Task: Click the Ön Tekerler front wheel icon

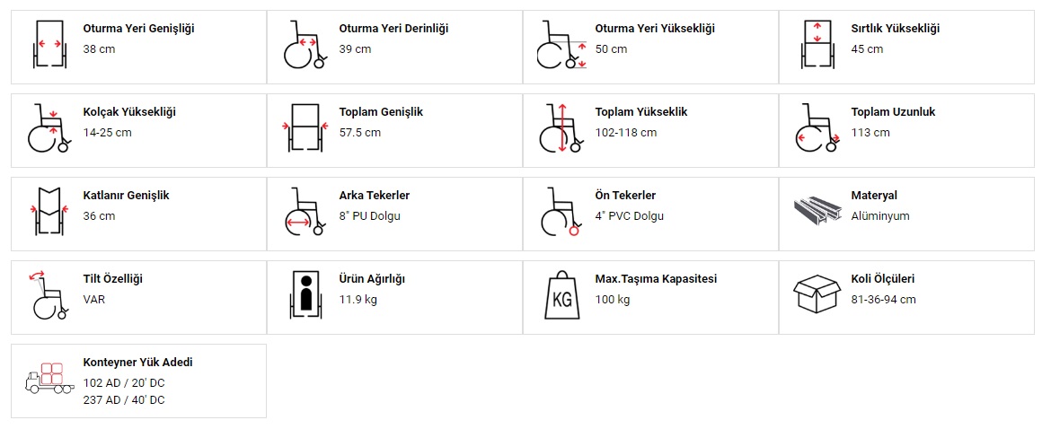Action: (x=561, y=211)
